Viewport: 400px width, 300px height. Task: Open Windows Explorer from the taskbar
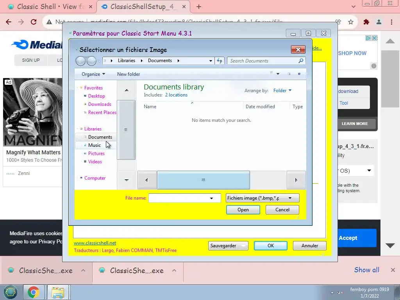tap(58, 292)
